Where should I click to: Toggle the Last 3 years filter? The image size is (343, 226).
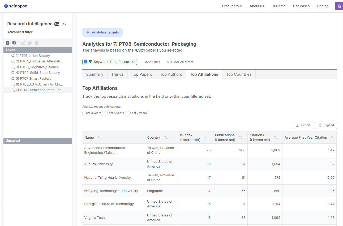tap(93, 113)
